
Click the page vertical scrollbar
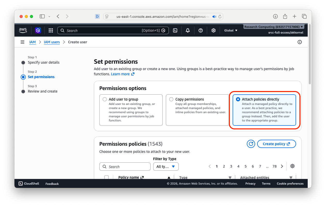[x=310, y=54]
